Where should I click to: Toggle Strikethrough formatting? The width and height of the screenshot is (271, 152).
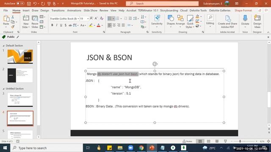click(x=70, y=25)
